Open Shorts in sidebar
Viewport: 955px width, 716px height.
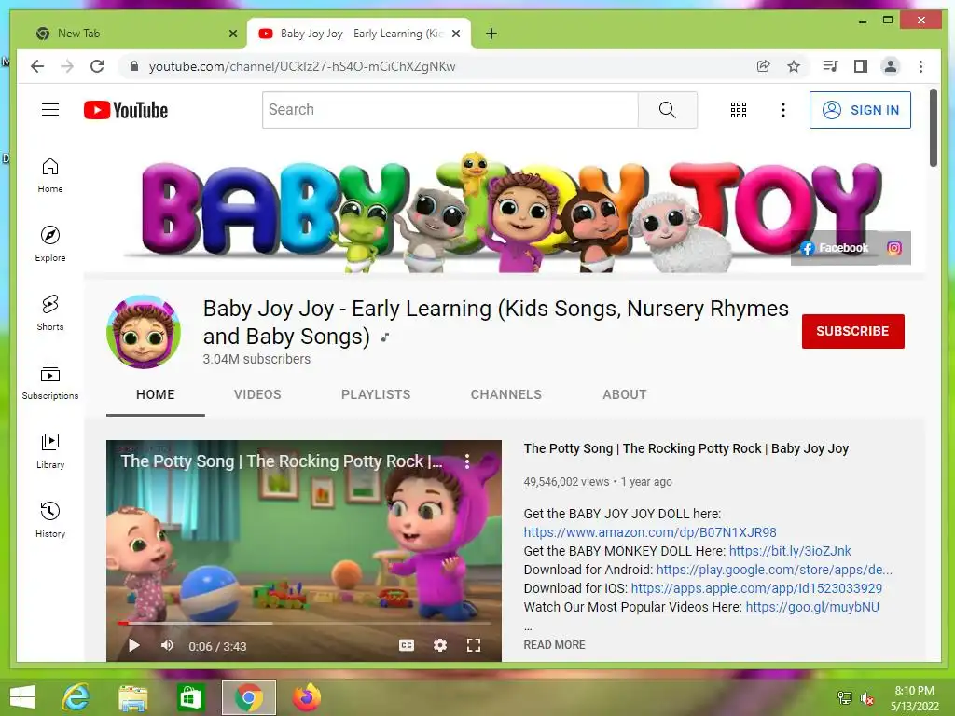50,313
